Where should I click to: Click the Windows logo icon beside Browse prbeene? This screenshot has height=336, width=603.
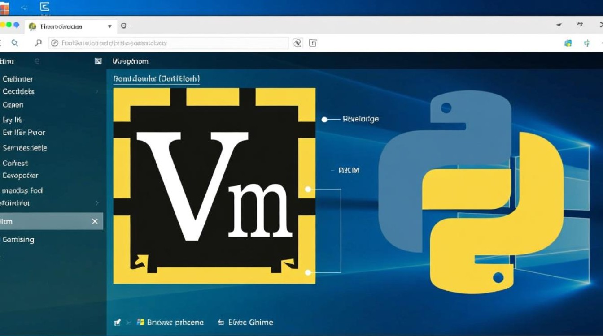(140, 322)
